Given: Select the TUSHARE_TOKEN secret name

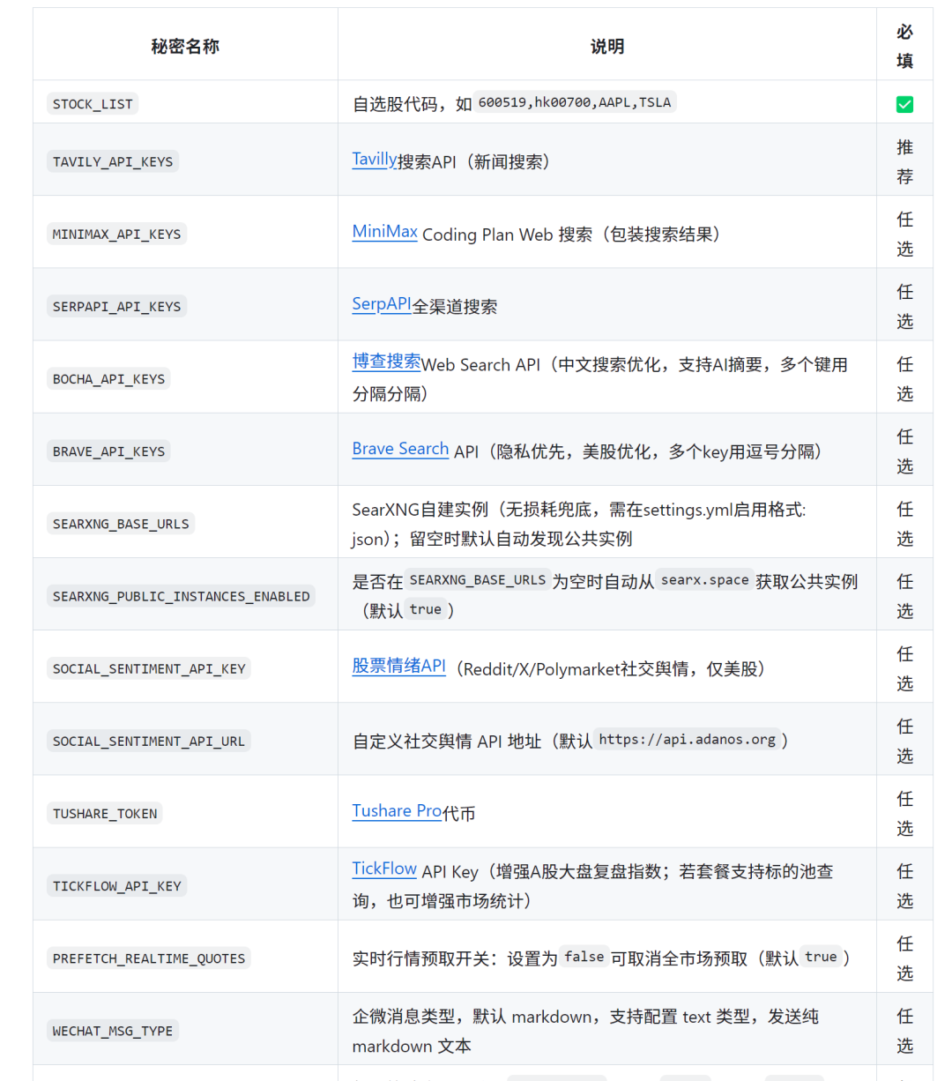Looking at the screenshot, I should point(105,813).
